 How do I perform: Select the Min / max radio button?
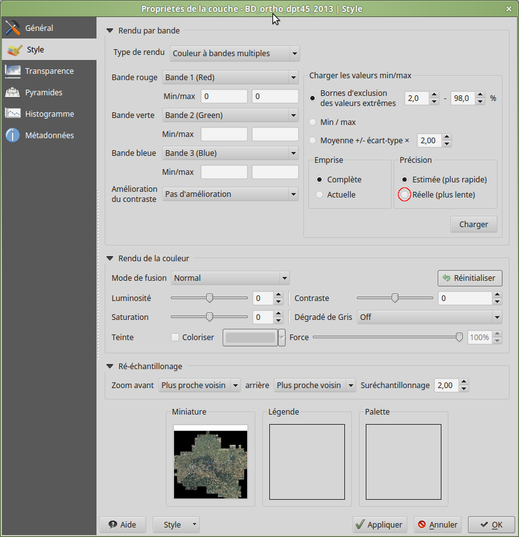click(313, 122)
